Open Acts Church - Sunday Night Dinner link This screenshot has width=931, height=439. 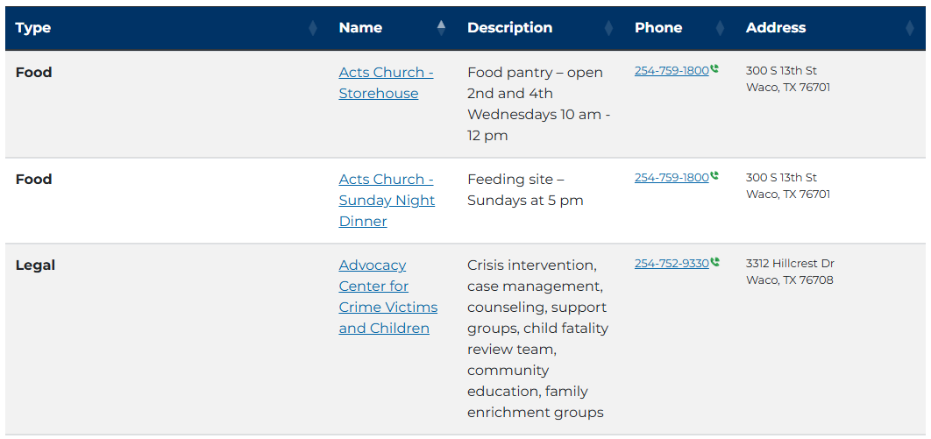pos(387,201)
